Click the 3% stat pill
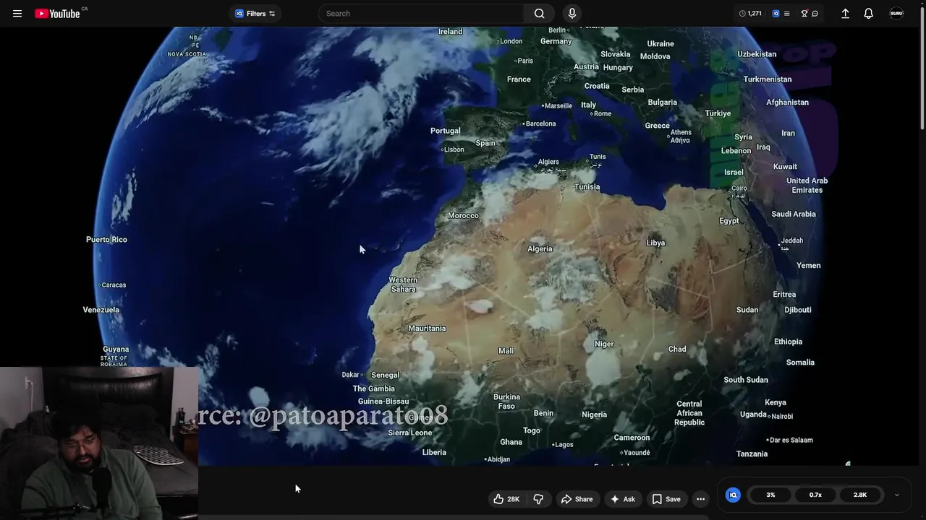Image resolution: width=926 pixels, height=520 pixels. coord(770,495)
